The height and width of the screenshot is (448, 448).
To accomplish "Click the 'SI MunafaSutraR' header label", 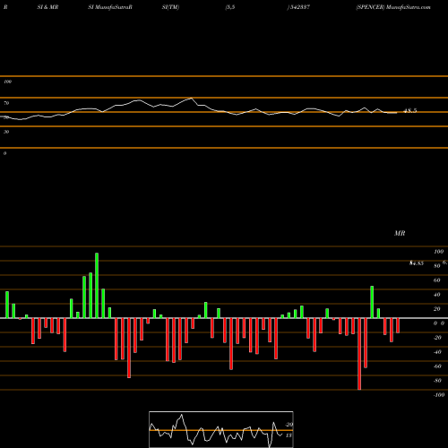I will pos(110,7).
